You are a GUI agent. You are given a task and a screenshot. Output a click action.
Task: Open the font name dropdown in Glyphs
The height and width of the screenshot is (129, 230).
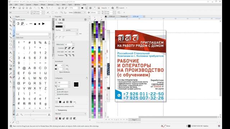[50, 34]
